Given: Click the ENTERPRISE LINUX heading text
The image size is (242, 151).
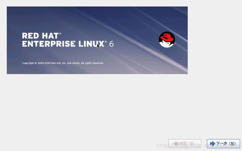Looking at the screenshot, I should [63, 44].
